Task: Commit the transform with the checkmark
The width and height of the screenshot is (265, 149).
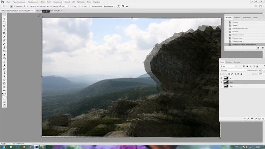Action: (127, 6)
